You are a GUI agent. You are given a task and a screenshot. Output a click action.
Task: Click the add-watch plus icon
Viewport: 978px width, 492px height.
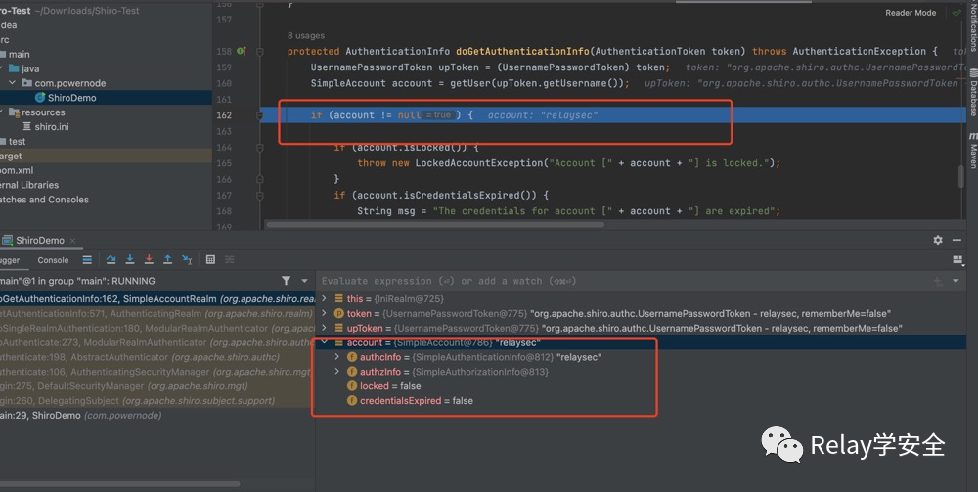938,282
